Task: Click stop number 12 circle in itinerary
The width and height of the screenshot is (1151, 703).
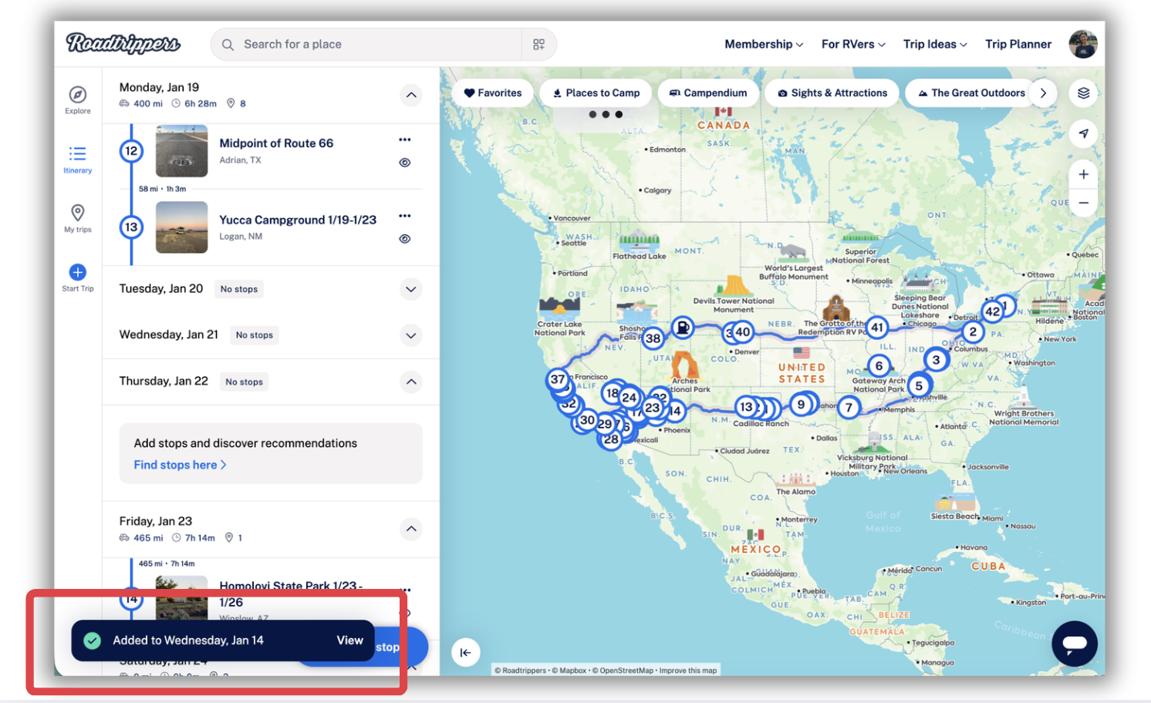Action: (131, 151)
